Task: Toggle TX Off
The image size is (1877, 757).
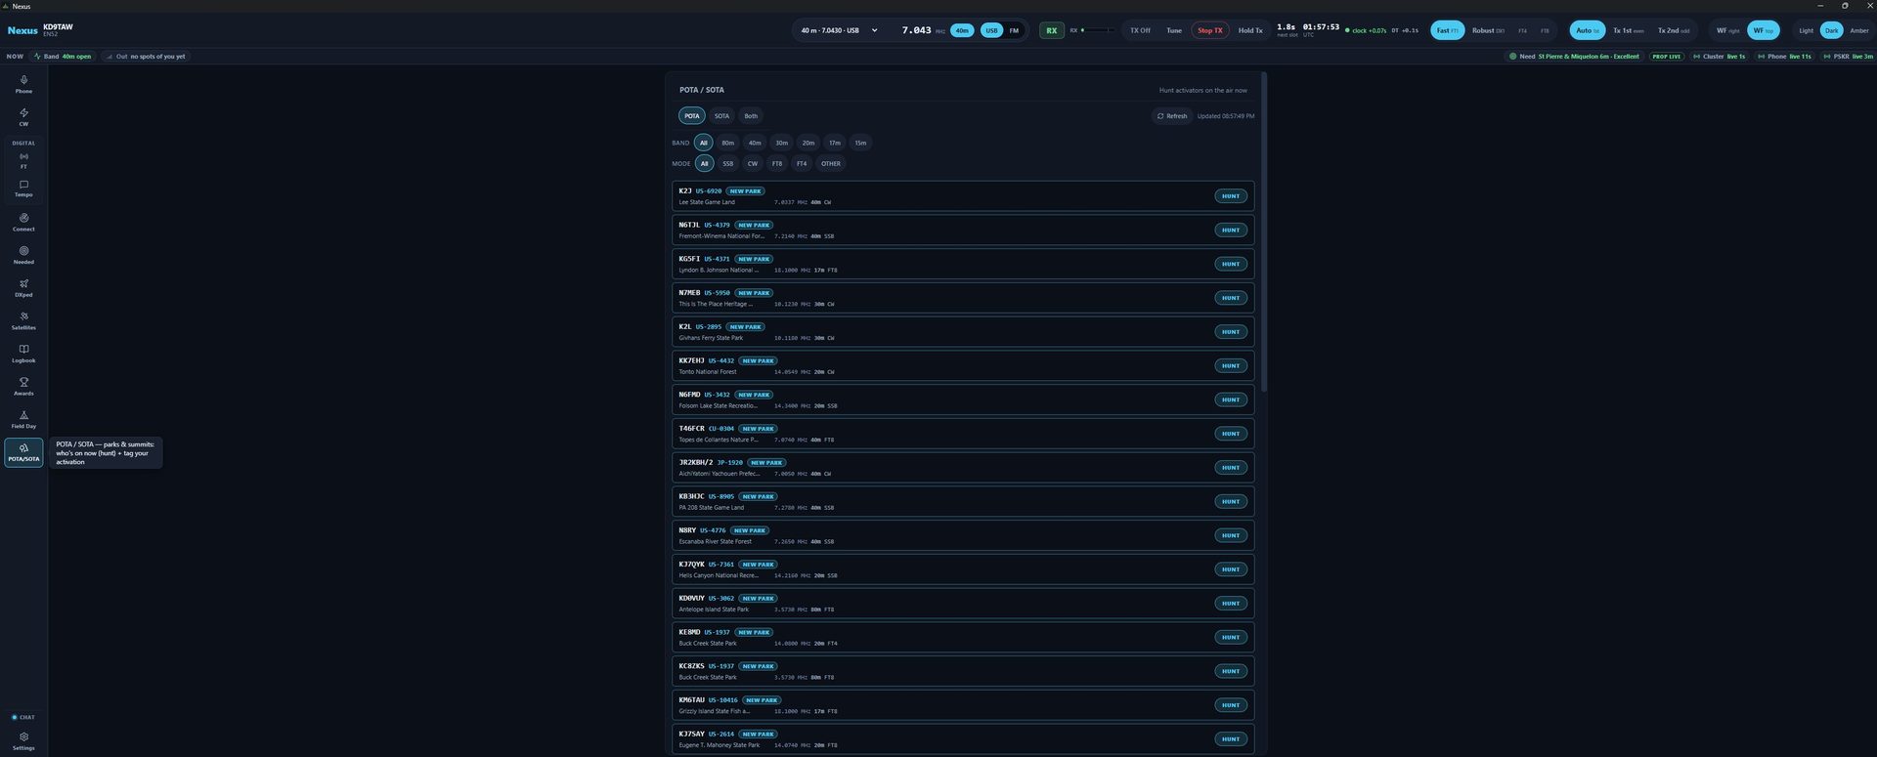Action: pyautogui.click(x=1140, y=30)
